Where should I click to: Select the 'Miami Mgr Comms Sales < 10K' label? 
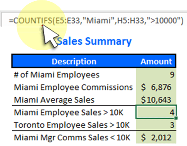tap(72, 137)
